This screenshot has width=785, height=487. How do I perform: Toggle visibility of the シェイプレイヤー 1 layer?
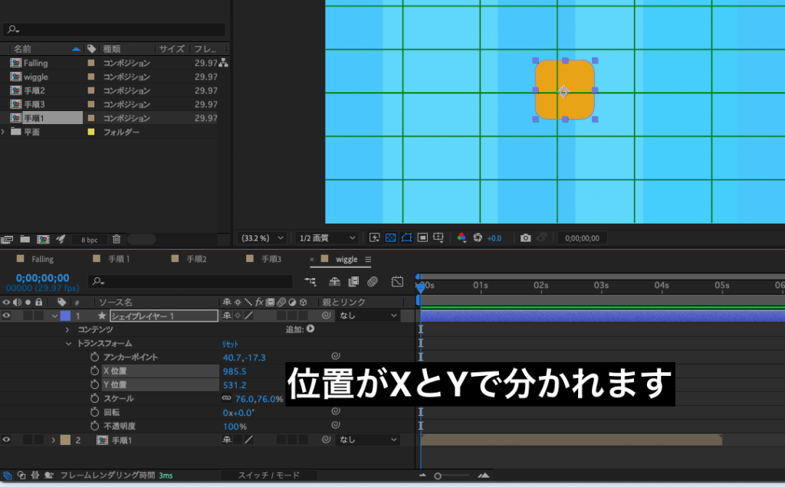pos(5,315)
